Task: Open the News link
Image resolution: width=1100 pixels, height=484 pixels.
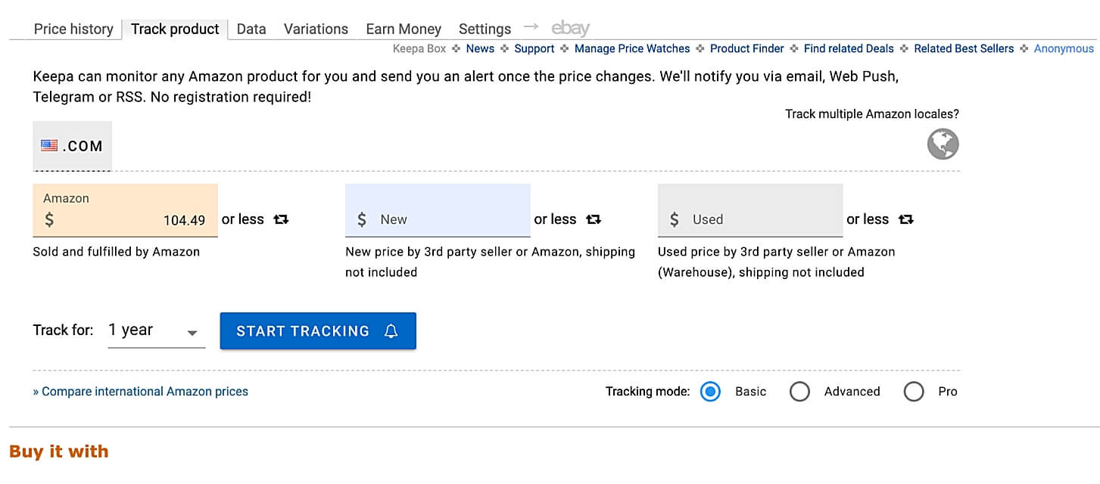Action: [x=480, y=48]
